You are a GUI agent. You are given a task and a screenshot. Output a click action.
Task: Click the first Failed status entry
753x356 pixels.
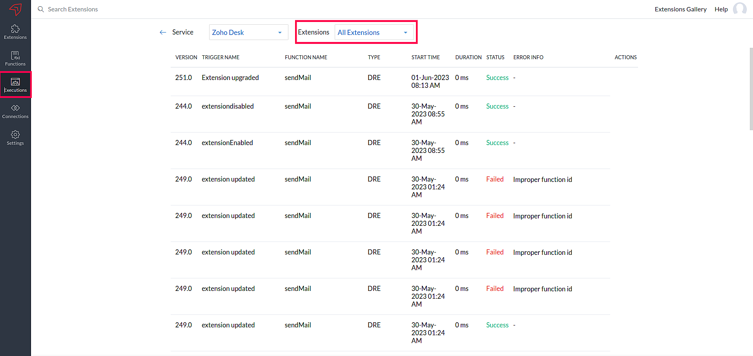tap(494, 179)
